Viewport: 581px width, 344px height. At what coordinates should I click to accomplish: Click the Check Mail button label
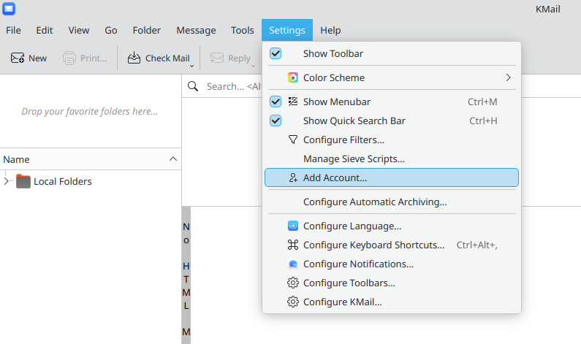pyautogui.click(x=167, y=58)
